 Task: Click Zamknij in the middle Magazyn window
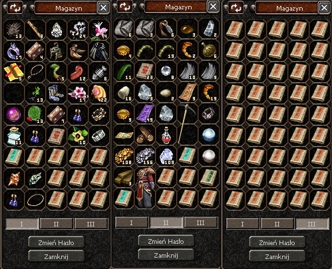pyautogui.click(x=166, y=256)
